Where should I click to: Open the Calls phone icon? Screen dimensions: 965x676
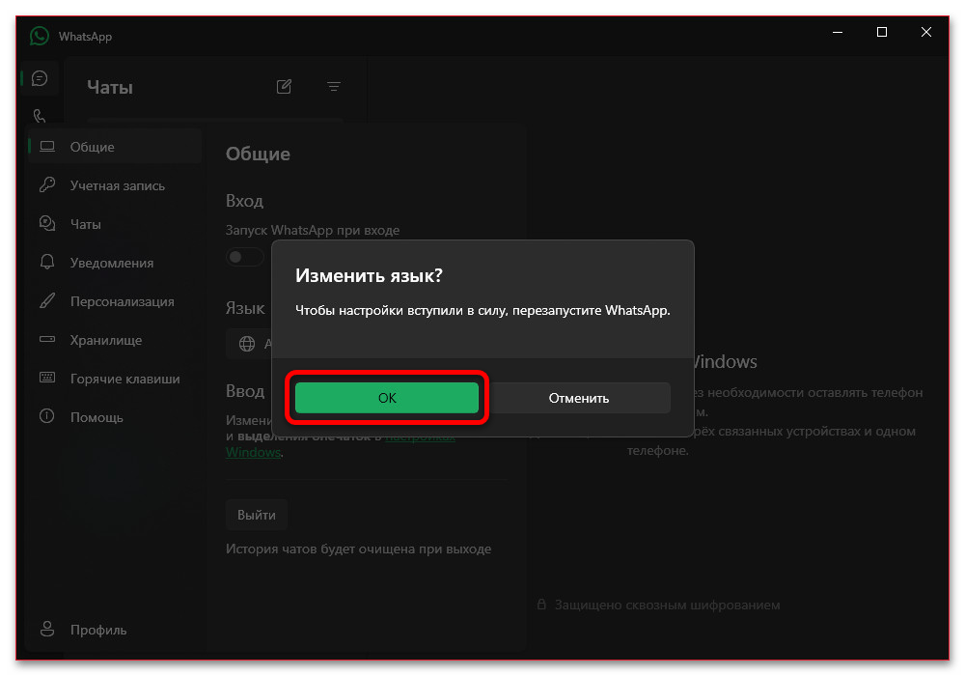click(x=40, y=115)
